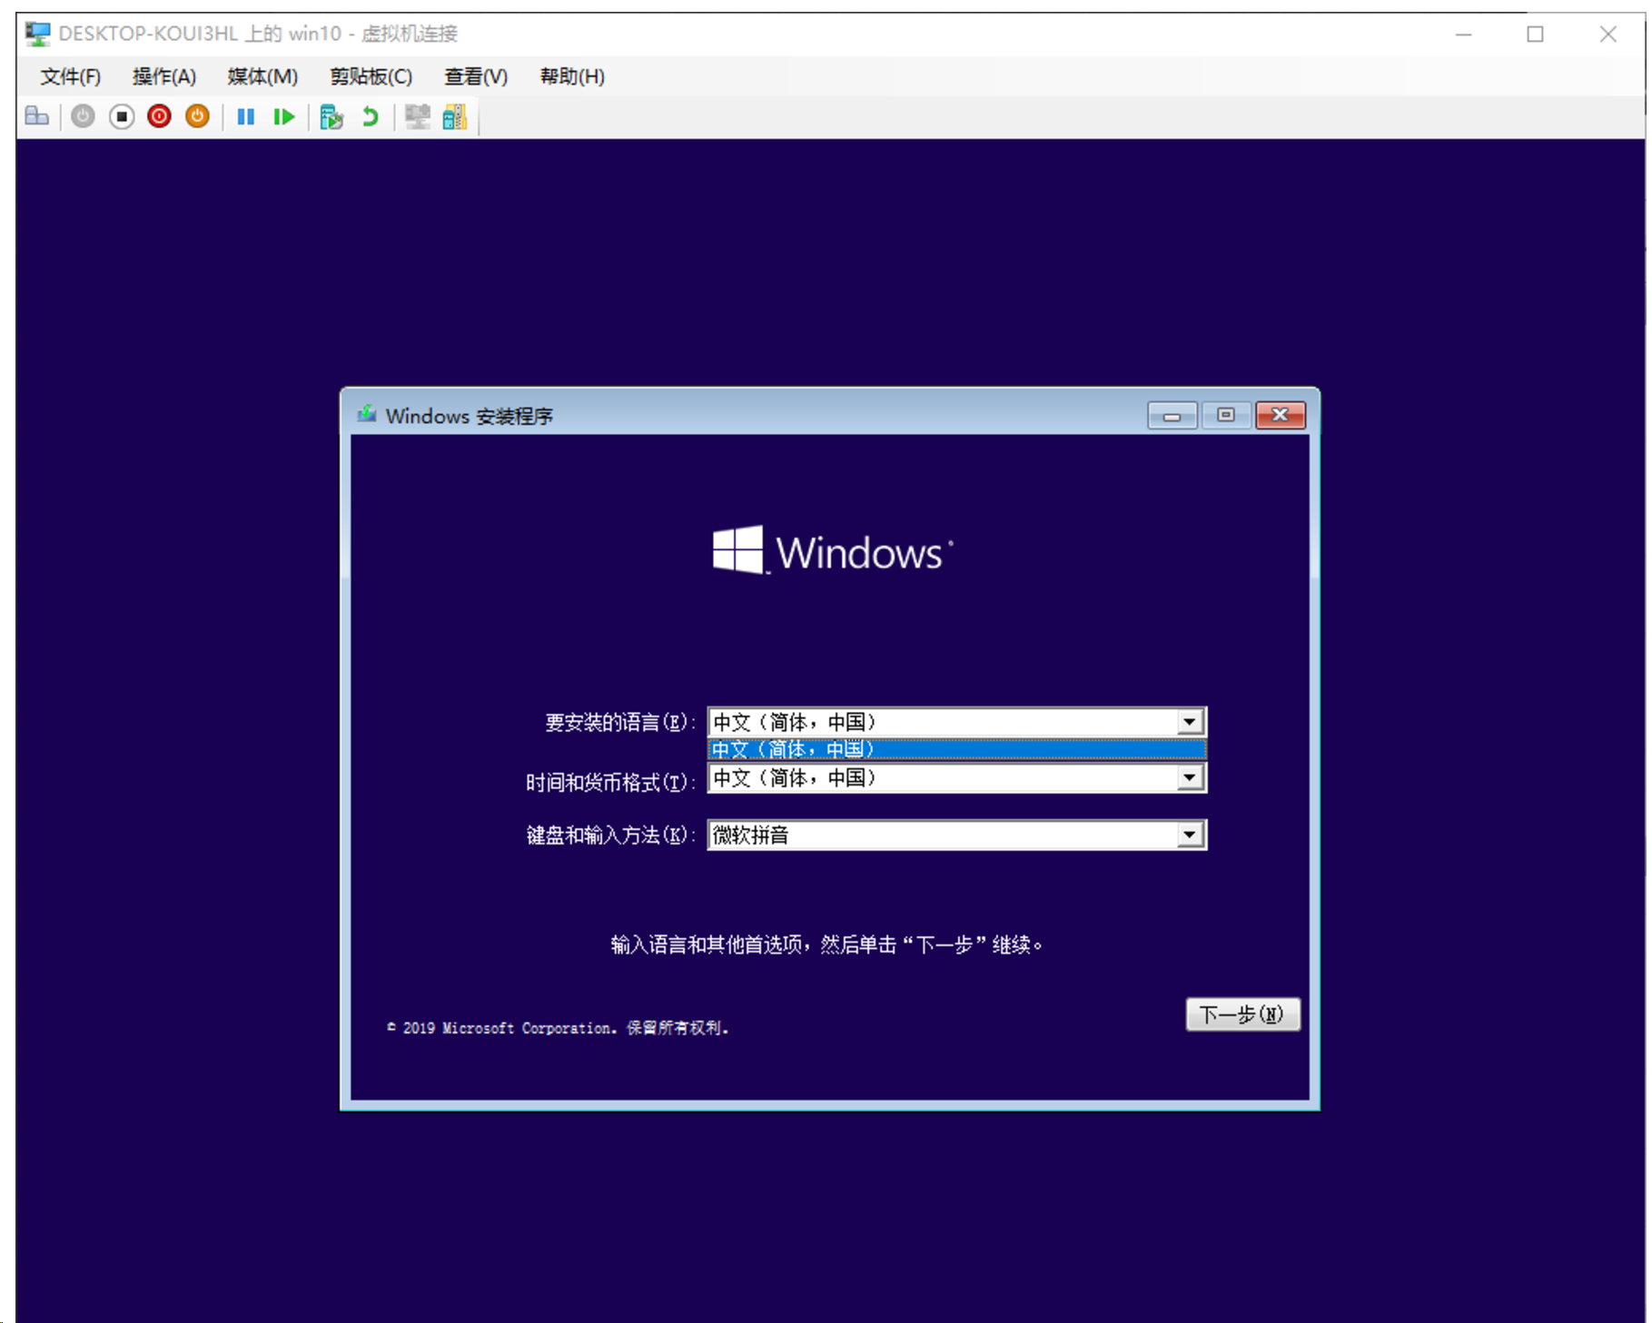1652x1323 pixels.
Task: Close the virtual machine connection window
Action: 1607,35
